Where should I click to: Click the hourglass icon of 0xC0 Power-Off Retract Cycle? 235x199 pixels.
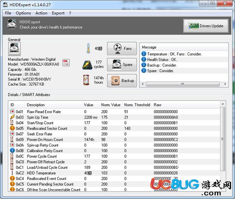[x=12, y=162]
